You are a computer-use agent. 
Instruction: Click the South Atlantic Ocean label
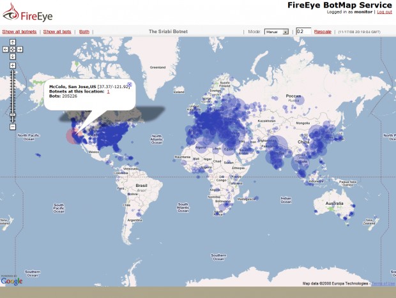coord(183,207)
